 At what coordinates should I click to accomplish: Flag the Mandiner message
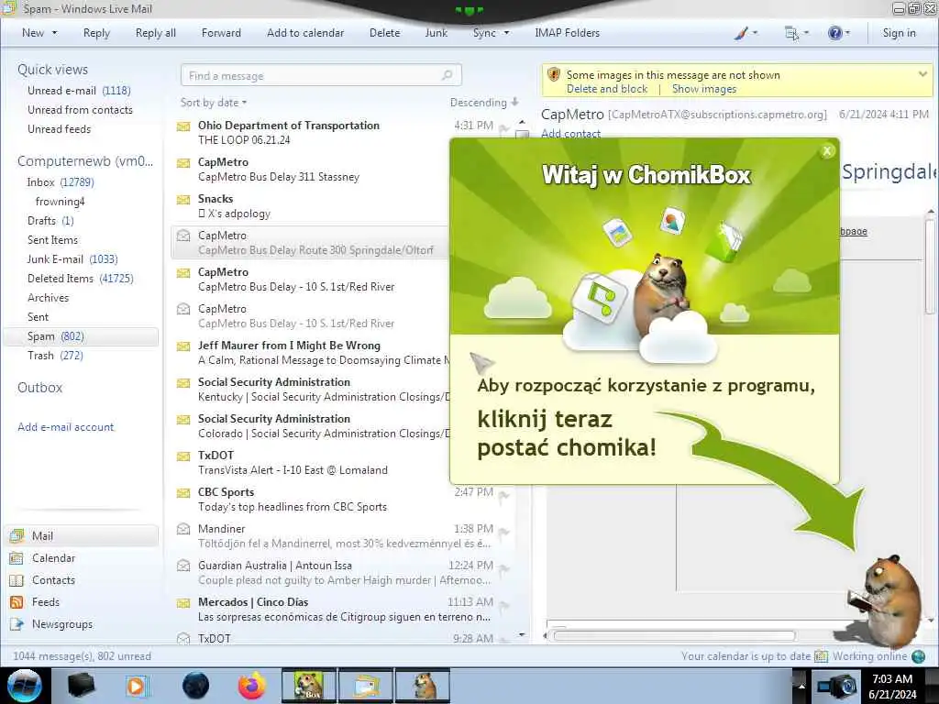(x=504, y=533)
